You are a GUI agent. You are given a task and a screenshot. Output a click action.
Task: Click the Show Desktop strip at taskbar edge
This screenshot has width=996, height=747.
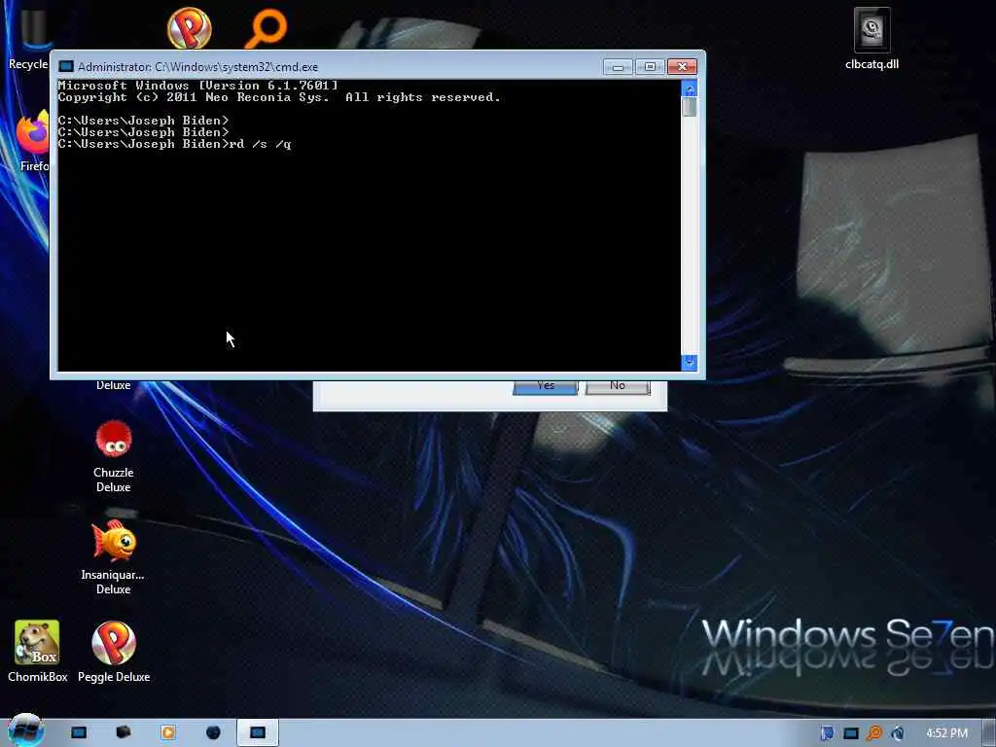(989, 733)
